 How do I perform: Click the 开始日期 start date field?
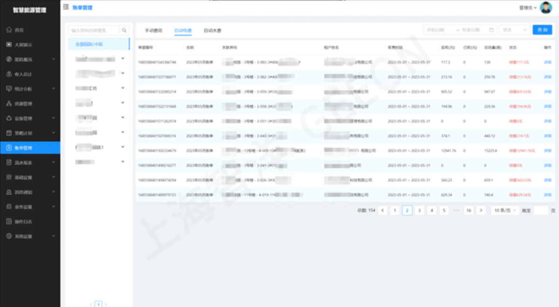(440, 30)
